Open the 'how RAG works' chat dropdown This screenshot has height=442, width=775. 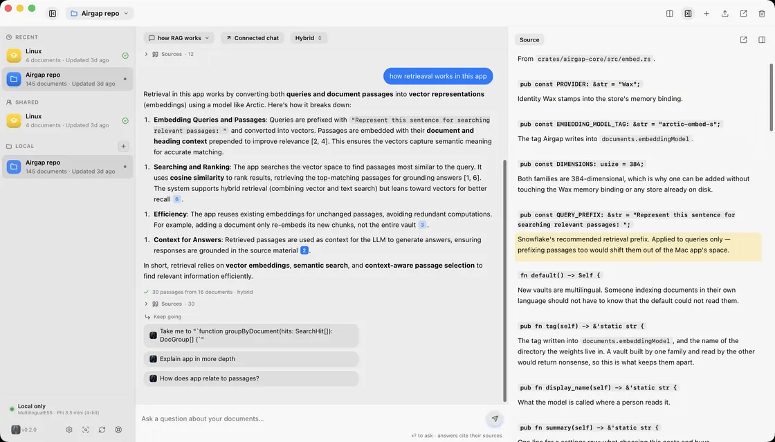(179, 38)
